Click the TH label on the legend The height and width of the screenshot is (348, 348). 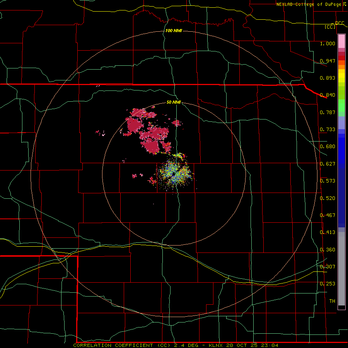pyautogui.click(x=332, y=301)
